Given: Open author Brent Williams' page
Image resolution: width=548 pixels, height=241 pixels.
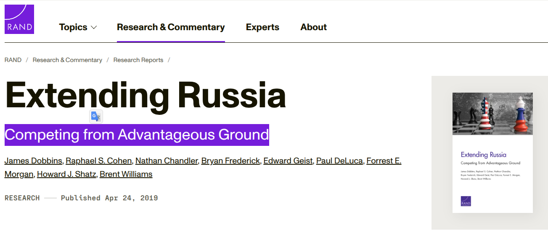Looking at the screenshot, I should point(126,174).
